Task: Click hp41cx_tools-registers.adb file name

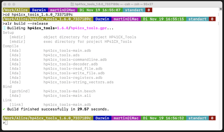Action: pos(73,78)
